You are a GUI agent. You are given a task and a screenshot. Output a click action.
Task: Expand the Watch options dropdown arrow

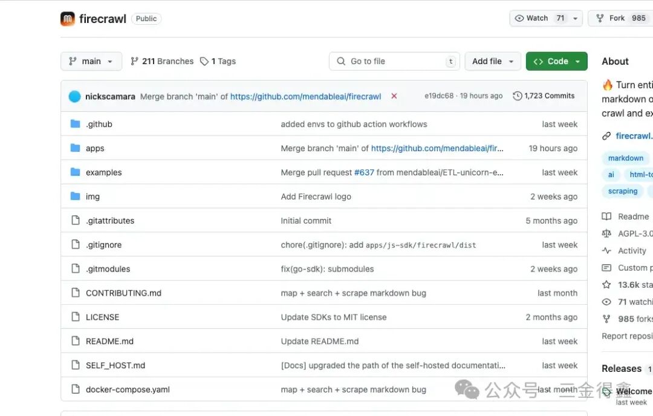[575, 18]
